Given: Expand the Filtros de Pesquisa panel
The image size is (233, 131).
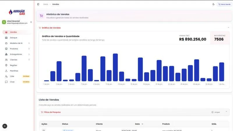Looking at the screenshot, I should 226,111.
